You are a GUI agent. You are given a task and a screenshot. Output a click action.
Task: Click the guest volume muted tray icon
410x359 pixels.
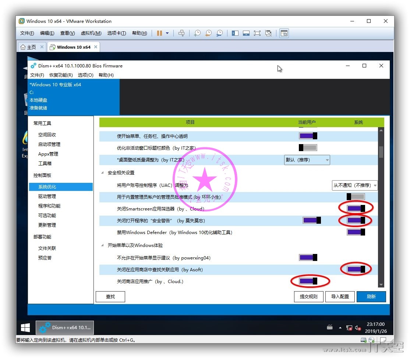(x=358, y=328)
